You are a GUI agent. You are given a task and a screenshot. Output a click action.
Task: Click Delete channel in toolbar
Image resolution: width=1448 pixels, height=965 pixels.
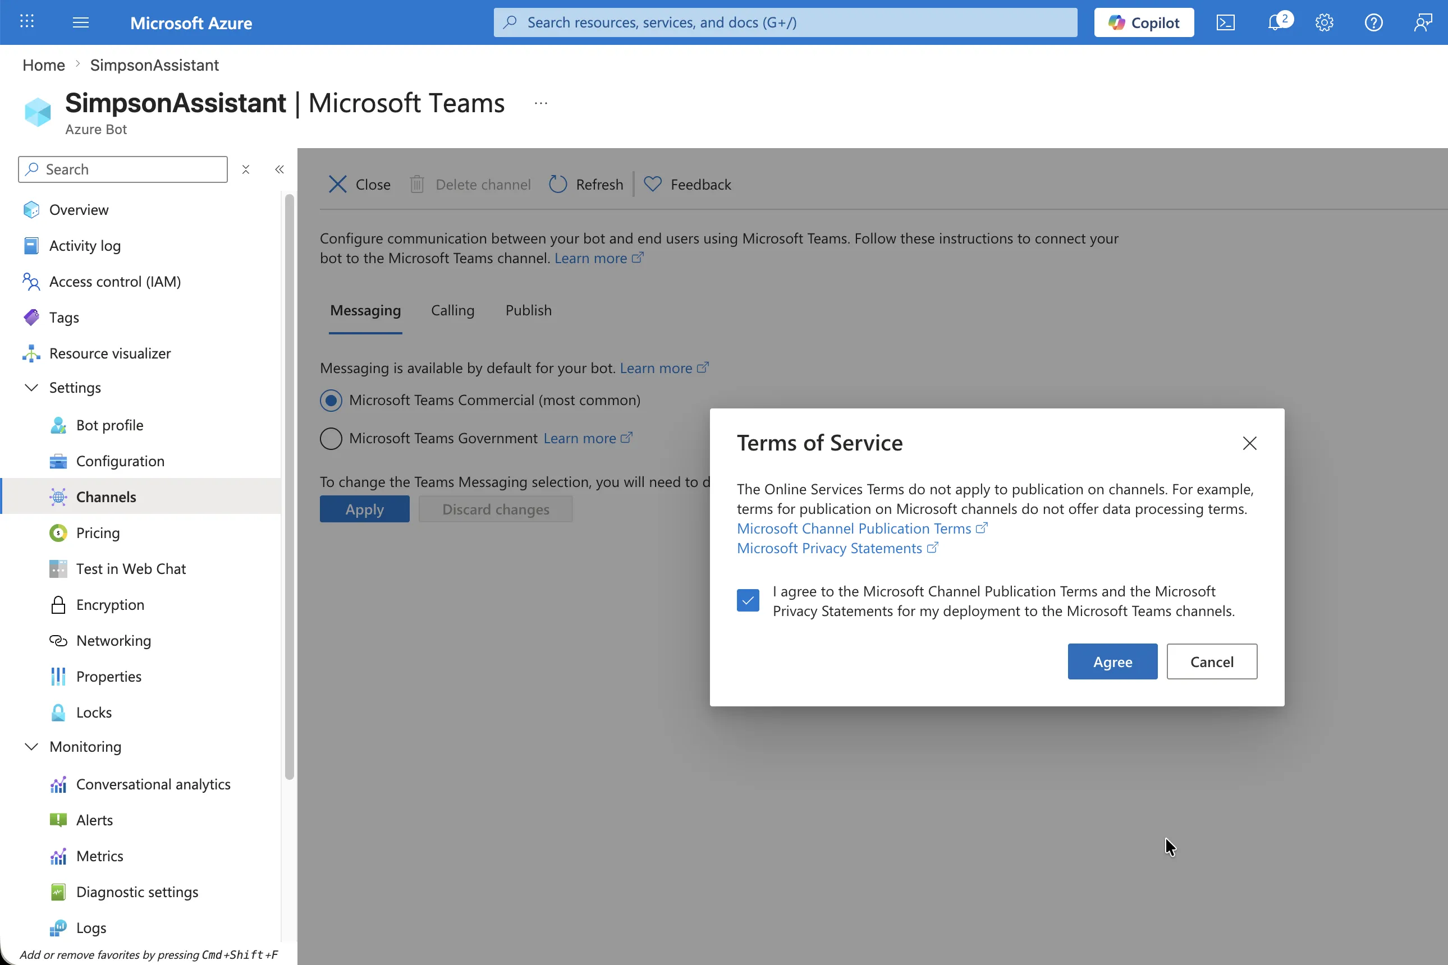click(470, 185)
